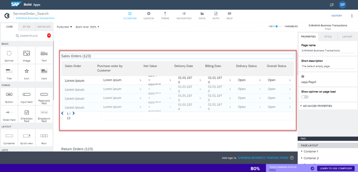Select the Card component
Screen dimensions: 358x172
point(44,73)
